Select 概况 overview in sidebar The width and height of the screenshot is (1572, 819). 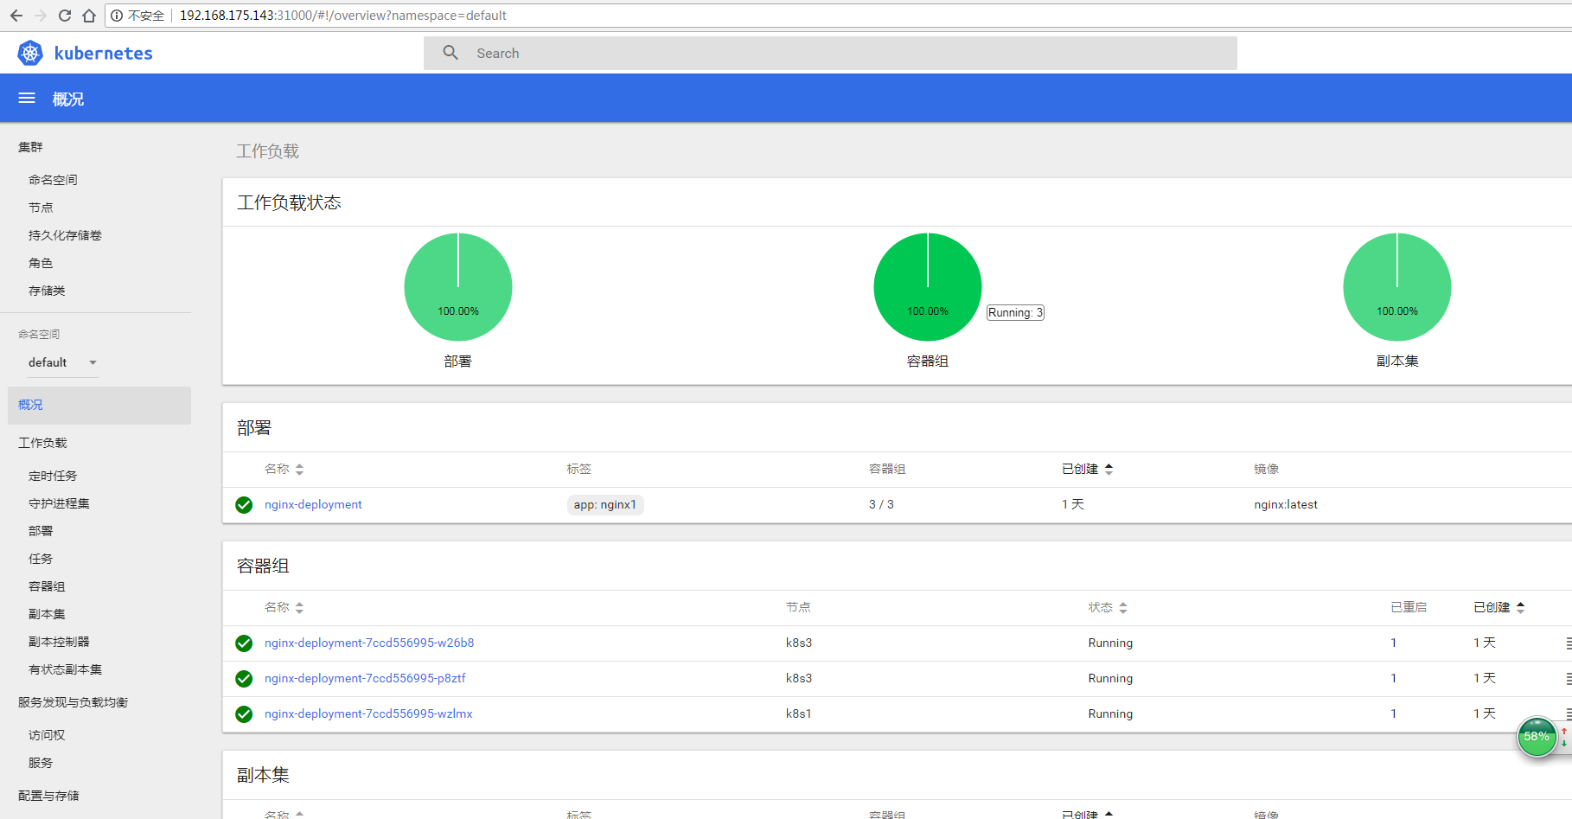(x=99, y=405)
